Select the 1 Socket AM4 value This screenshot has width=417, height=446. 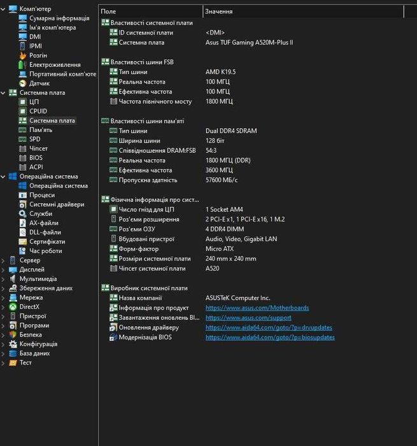pos(224,210)
